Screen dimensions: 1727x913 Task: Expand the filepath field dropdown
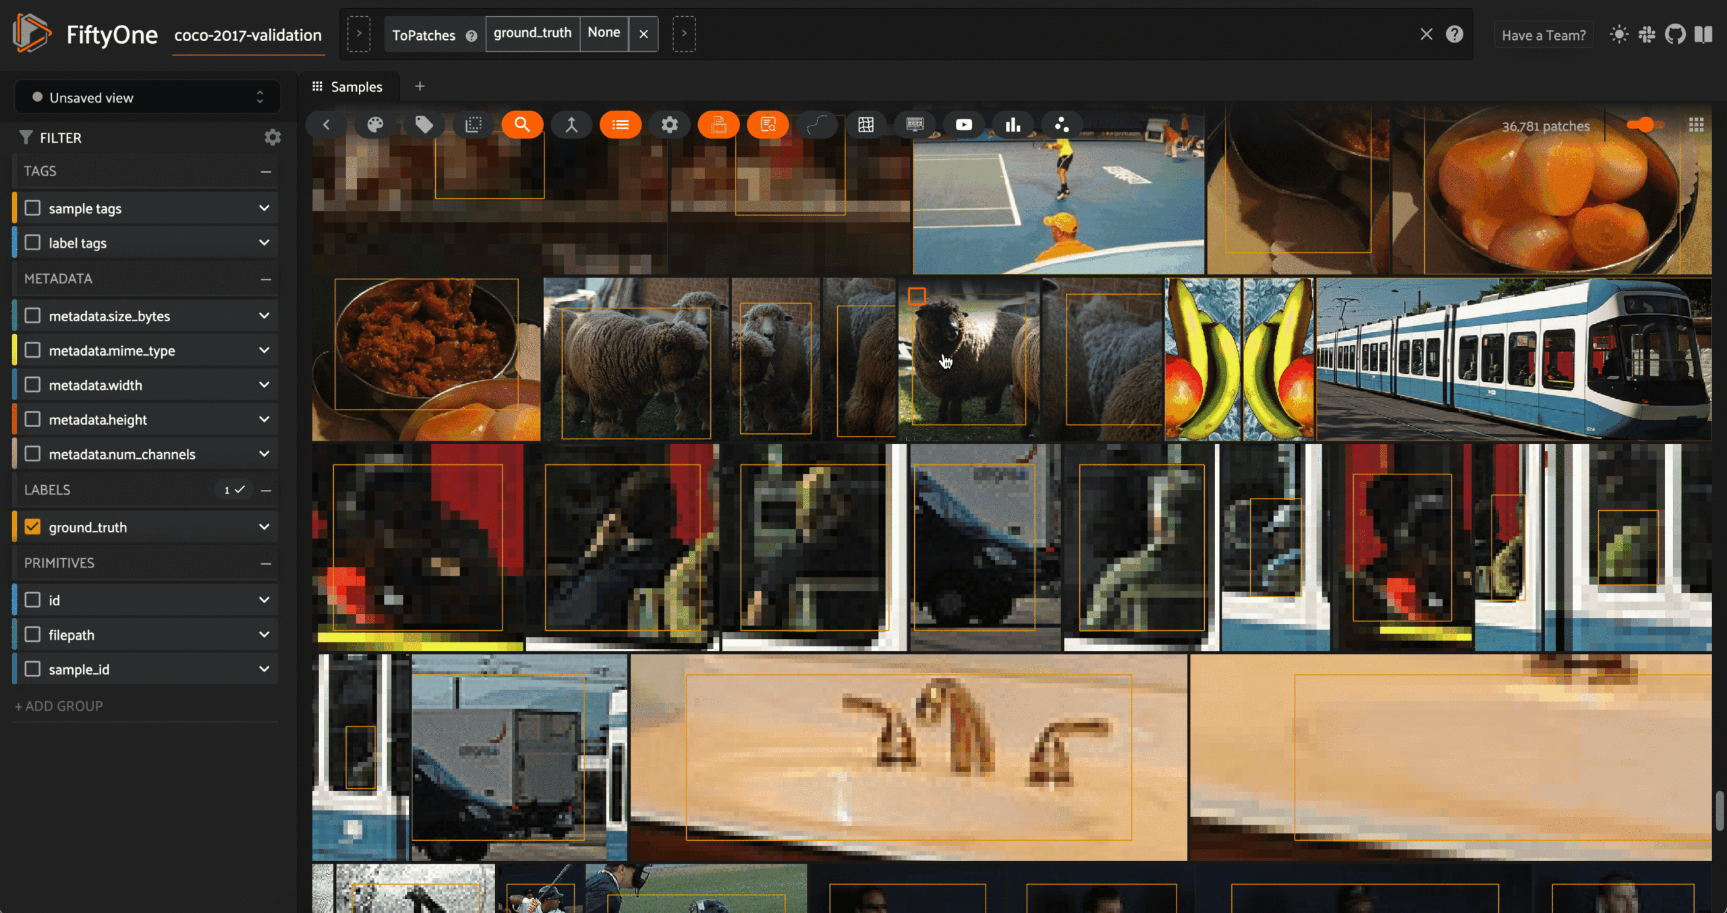(264, 634)
